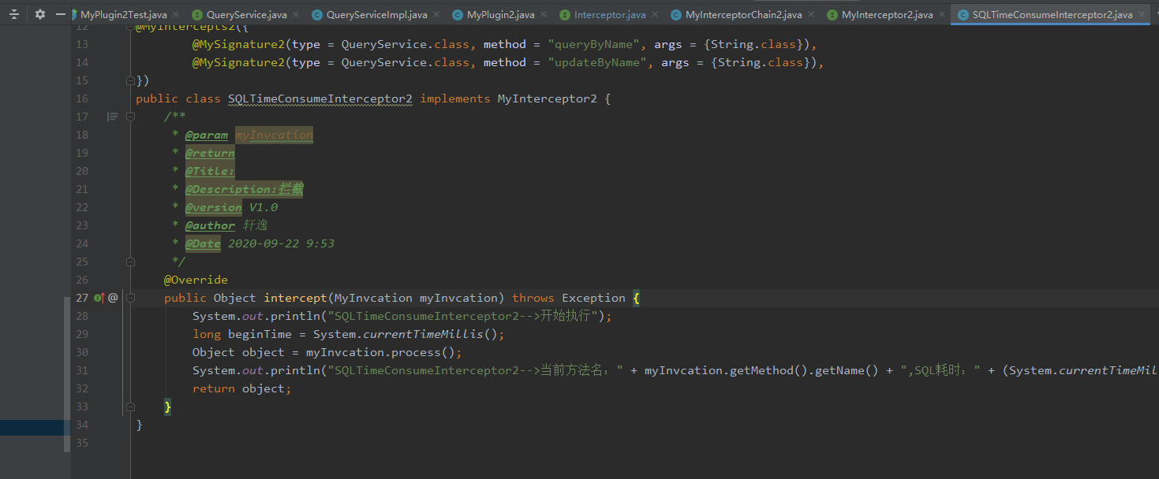1159x479 pixels.
Task: Close the MyInterceptorChain2.java tab
Action: (810, 15)
